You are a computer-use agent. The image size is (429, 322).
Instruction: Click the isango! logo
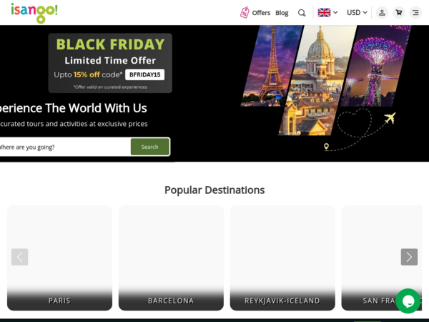[34, 13]
